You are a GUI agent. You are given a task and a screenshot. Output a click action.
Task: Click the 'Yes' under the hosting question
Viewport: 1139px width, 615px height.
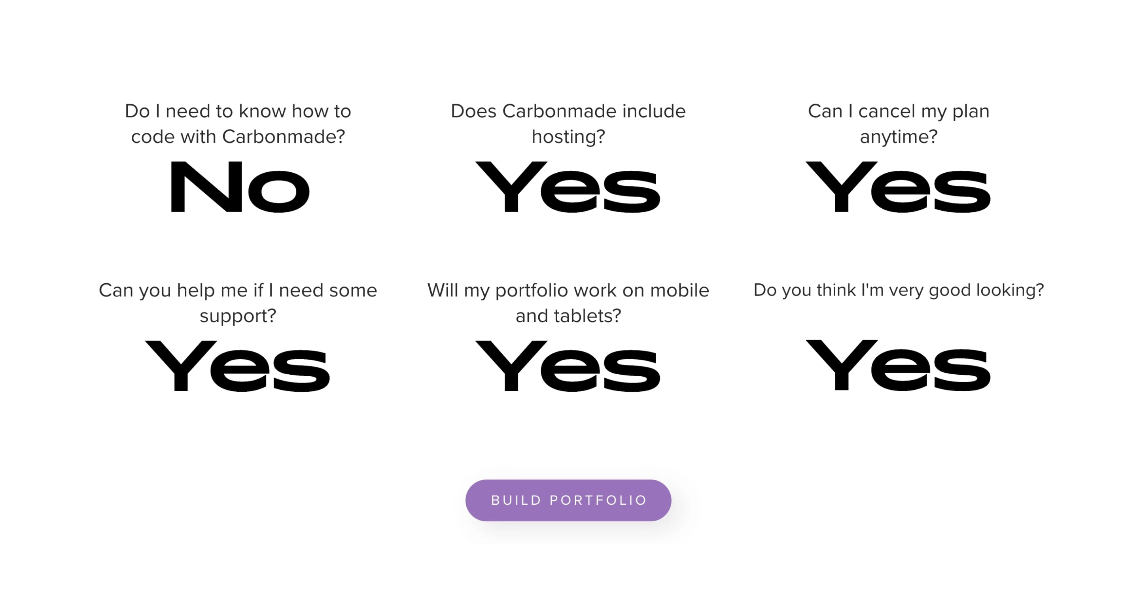tap(568, 187)
